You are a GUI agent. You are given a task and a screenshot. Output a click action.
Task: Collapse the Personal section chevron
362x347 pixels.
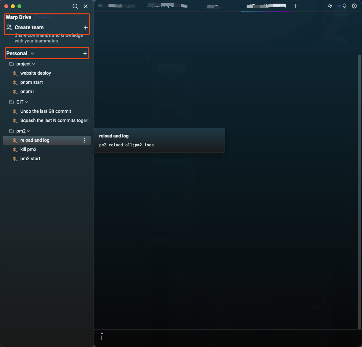pyautogui.click(x=32, y=53)
